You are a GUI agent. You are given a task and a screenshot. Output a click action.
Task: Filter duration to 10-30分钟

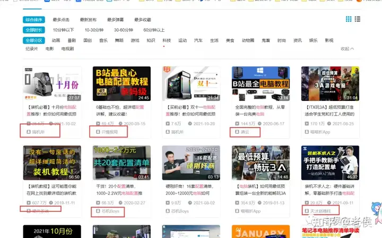94,30
